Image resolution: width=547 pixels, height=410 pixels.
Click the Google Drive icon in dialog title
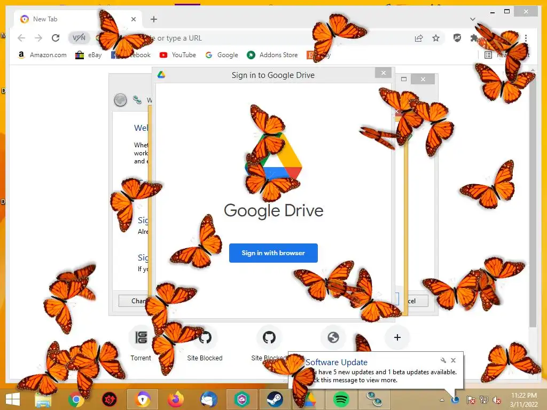click(x=161, y=75)
